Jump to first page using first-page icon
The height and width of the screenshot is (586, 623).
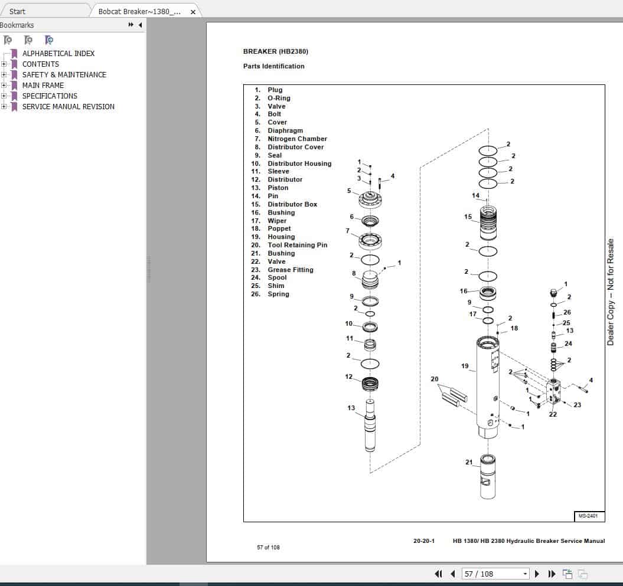click(438, 573)
